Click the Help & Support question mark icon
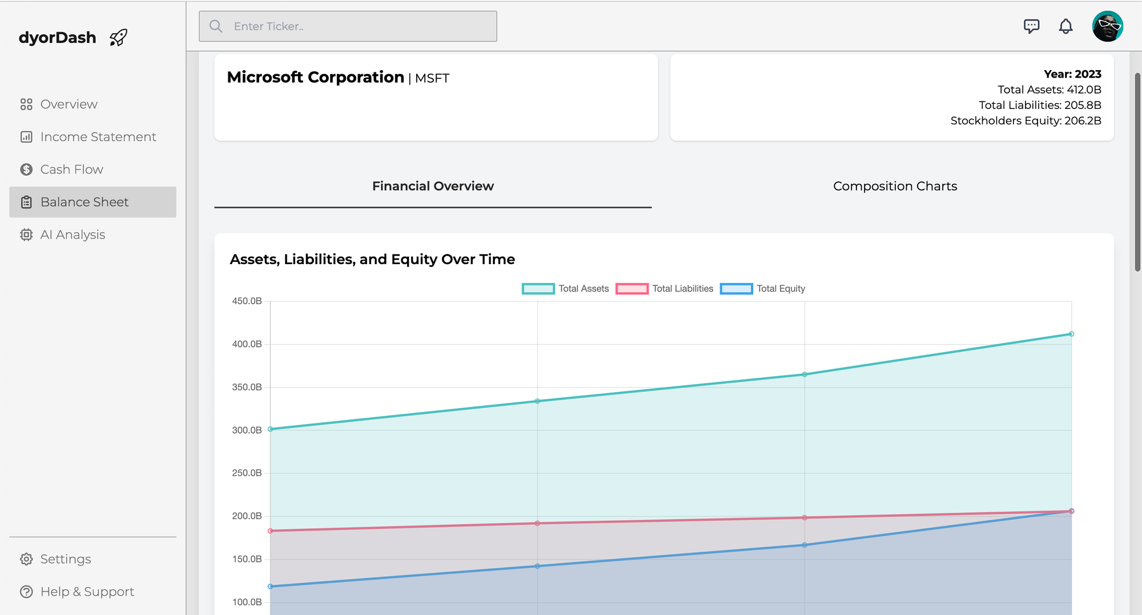 click(x=26, y=592)
